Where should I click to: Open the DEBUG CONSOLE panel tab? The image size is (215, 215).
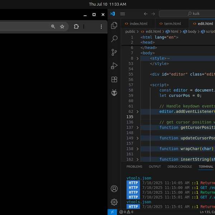click(x=180, y=167)
